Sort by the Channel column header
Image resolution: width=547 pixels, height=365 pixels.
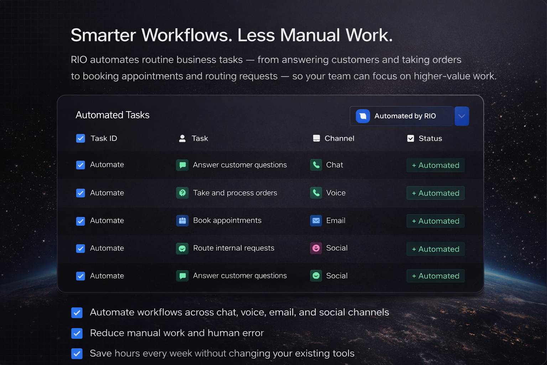point(339,138)
